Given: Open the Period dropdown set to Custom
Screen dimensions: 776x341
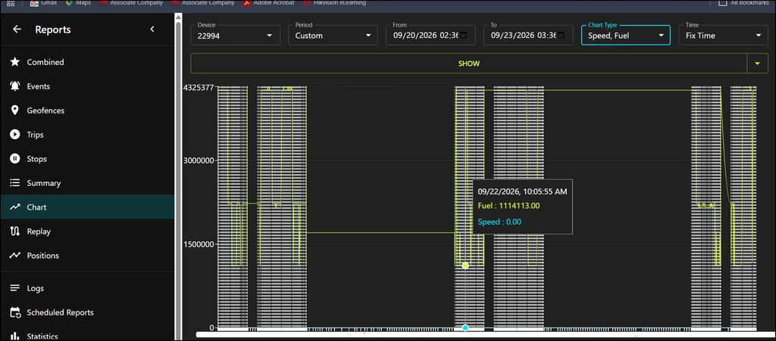Looking at the screenshot, I should click(333, 35).
